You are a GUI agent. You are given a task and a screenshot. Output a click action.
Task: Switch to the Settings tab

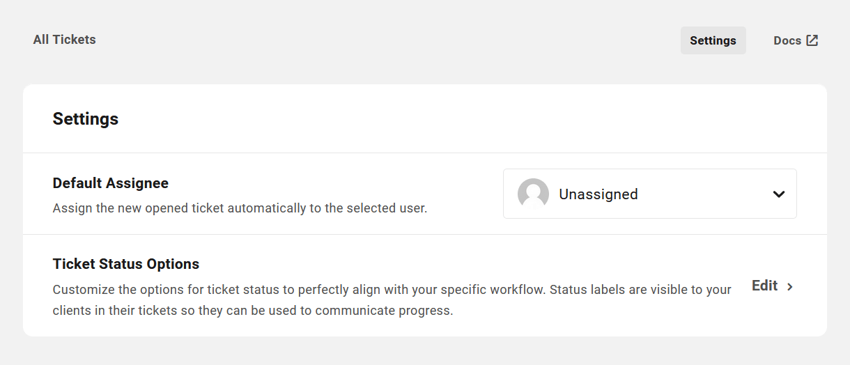[713, 40]
